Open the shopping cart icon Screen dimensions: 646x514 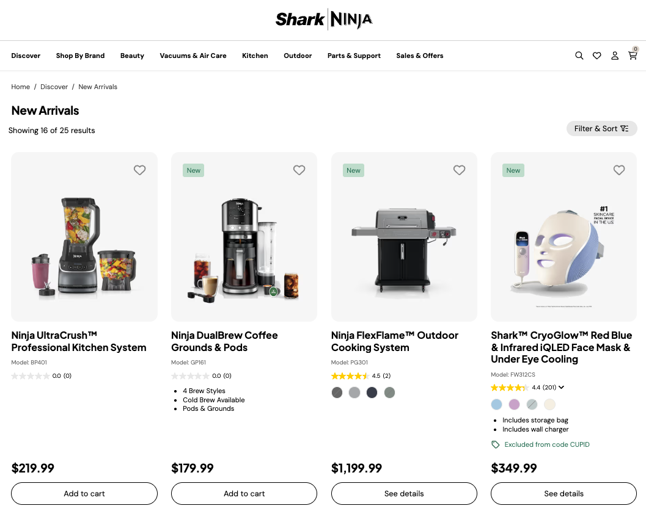pos(633,56)
